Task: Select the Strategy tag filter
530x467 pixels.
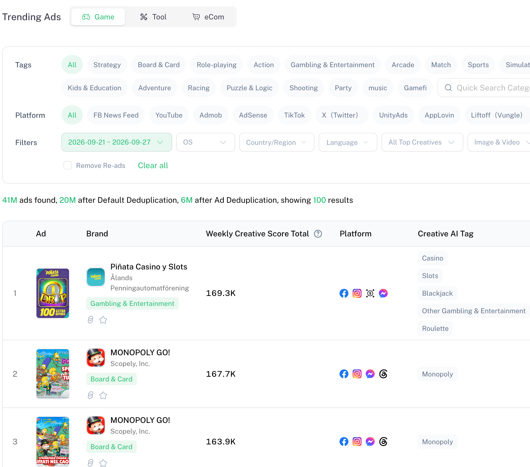Action: click(107, 65)
